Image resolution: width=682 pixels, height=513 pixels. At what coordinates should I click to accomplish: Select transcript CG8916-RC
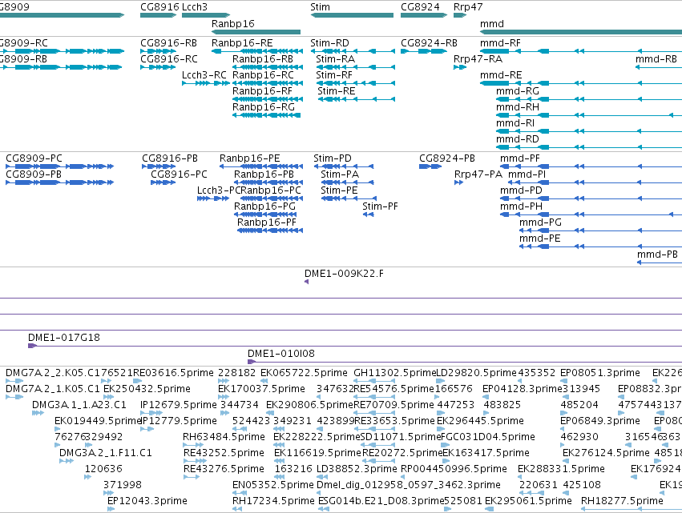(158, 67)
